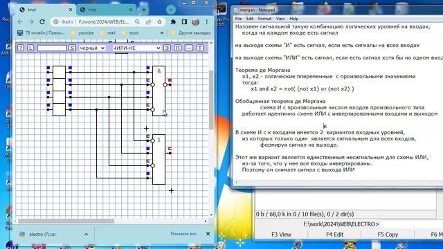This screenshot has height=249, width=443.
Task: Share this page via the share icon
Action: [148, 21]
